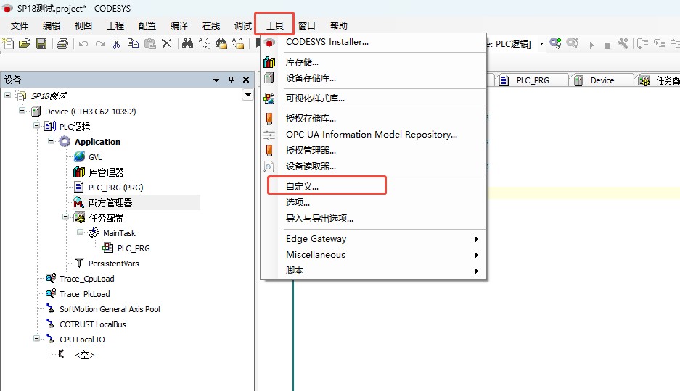Click the Copy toolbar icon
680x391 pixels.
(x=133, y=43)
